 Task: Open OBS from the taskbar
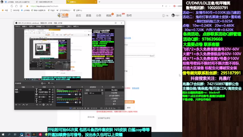click(28, 135)
